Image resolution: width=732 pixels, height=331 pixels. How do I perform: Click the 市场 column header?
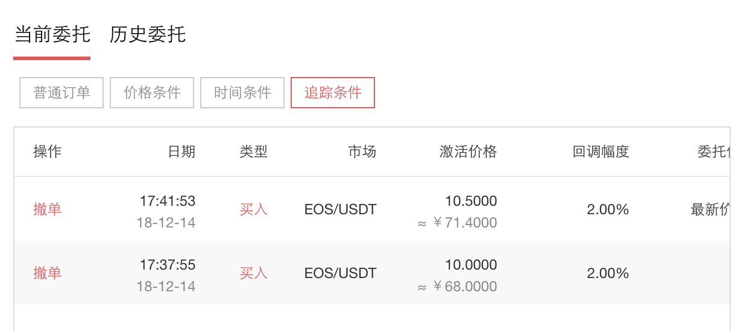(362, 152)
